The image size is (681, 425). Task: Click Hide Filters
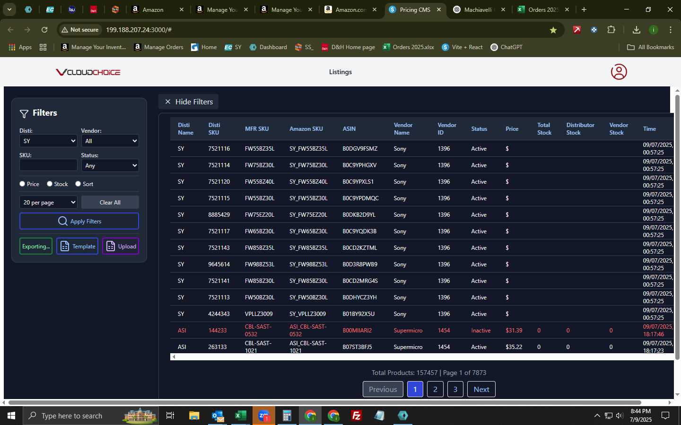point(189,102)
